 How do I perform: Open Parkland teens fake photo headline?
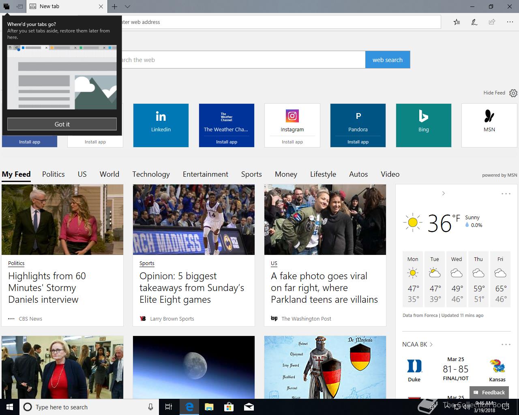pos(324,288)
